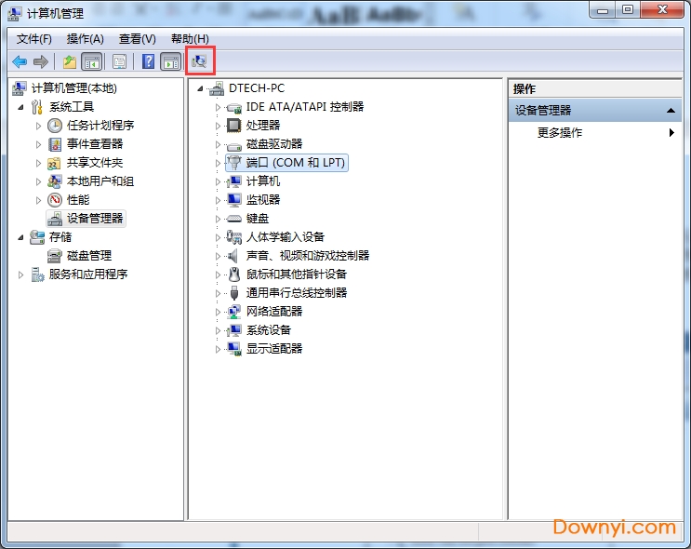Click 本地用户和组 icon
Viewport: 691px width, 549px height.
click(x=55, y=181)
